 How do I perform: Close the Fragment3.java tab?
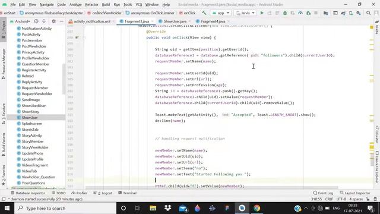[153, 21]
